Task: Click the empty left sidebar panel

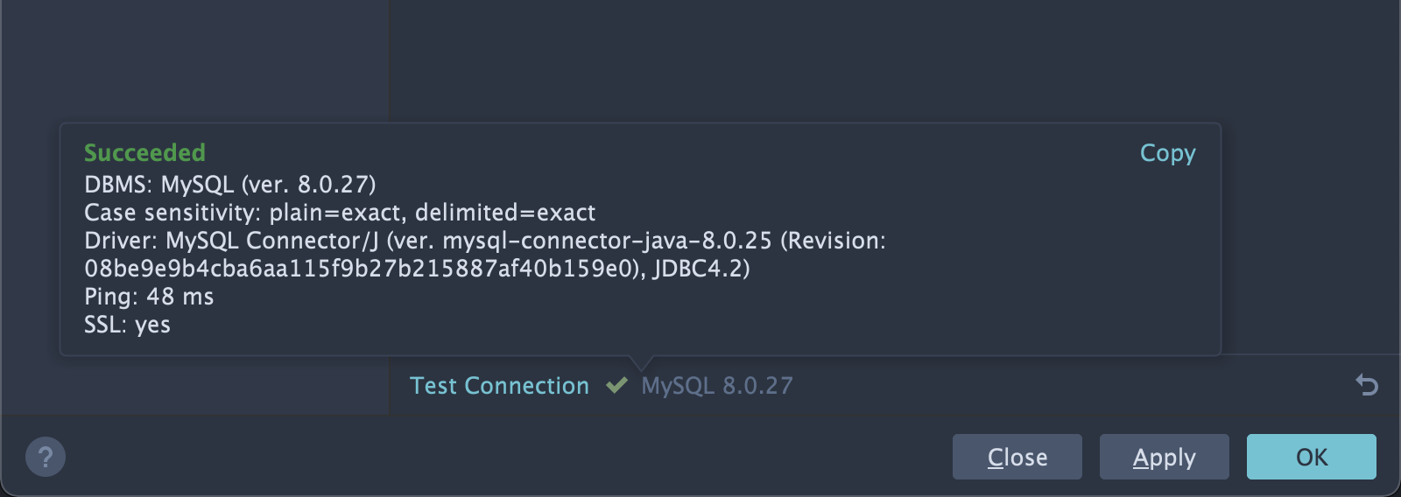Action: click(x=194, y=61)
